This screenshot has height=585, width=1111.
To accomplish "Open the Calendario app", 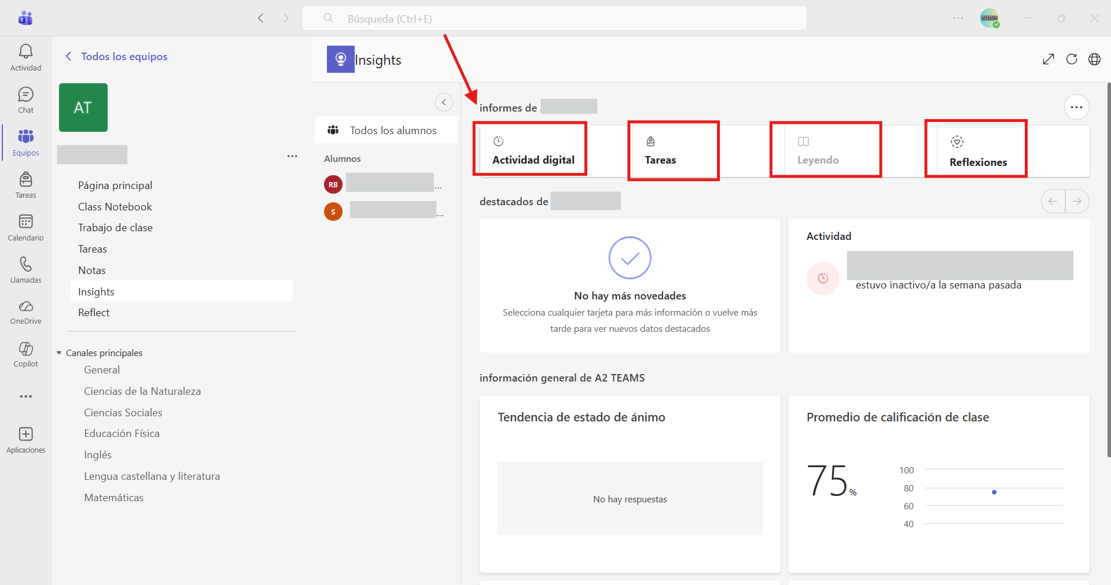I will [25, 228].
